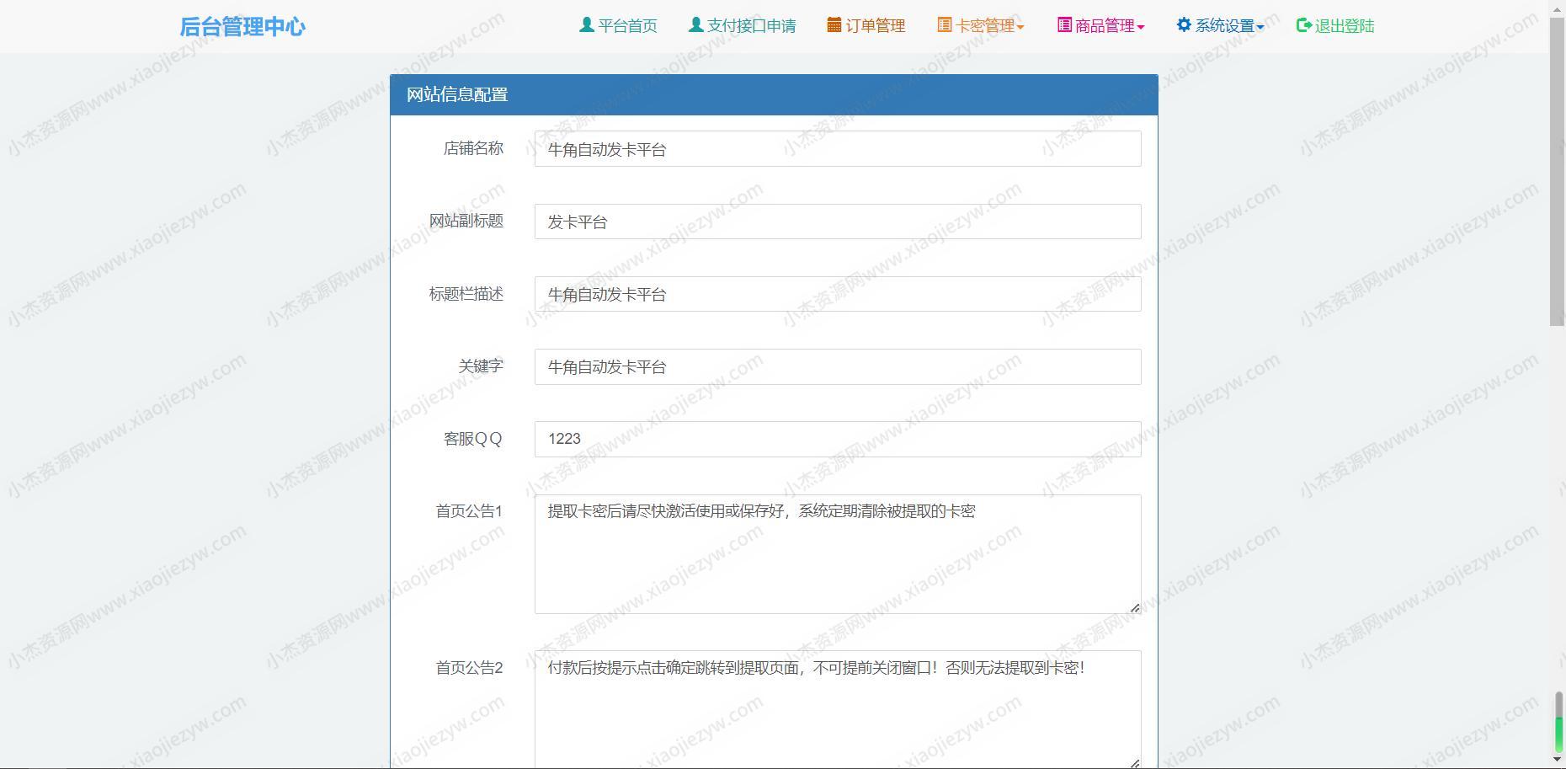Click the 后台管理中心 brand title

click(242, 26)
